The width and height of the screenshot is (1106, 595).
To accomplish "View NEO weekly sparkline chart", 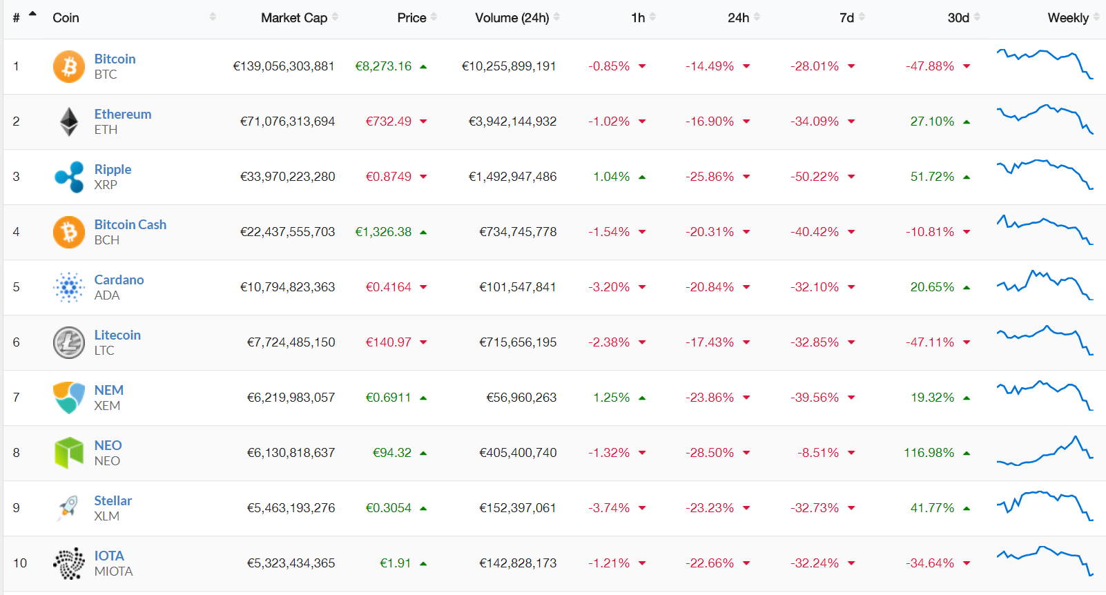I will click(x=1045, y=450).
